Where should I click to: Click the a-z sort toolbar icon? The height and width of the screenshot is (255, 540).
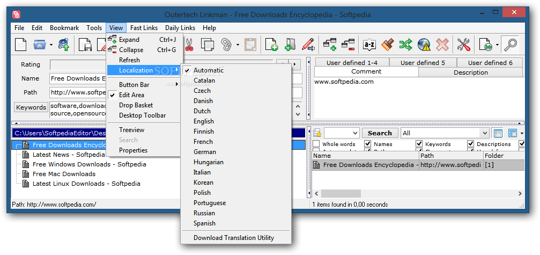point(369,45)
